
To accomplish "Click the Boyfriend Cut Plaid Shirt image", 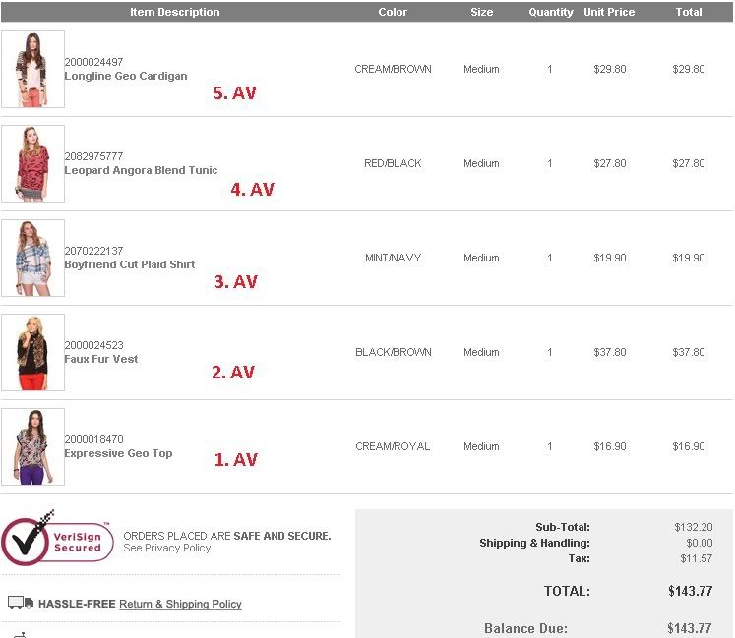I will point(32,258).
